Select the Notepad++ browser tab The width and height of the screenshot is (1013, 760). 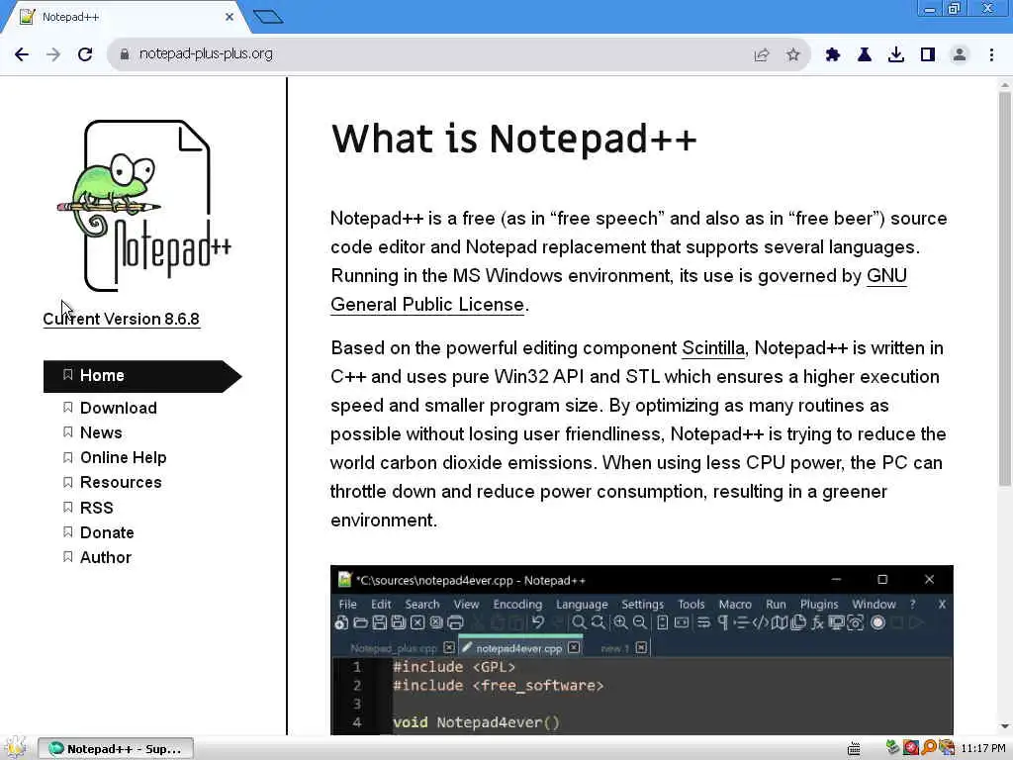click(125, 17)
